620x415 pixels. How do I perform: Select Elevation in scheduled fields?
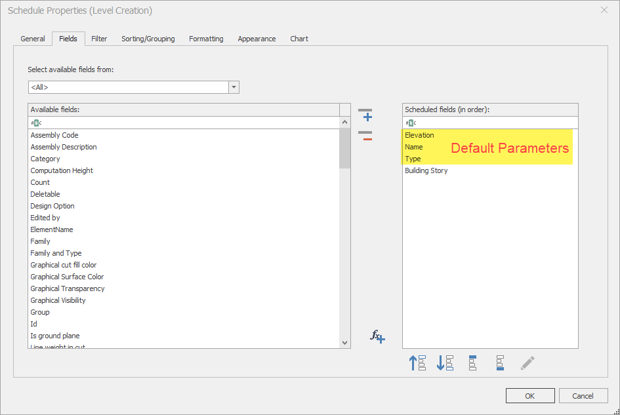point(490,135)
